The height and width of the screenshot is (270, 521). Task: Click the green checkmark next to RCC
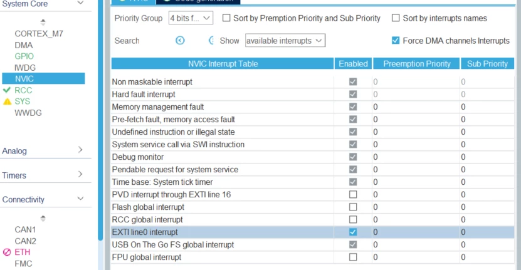(x=7, y=90)
